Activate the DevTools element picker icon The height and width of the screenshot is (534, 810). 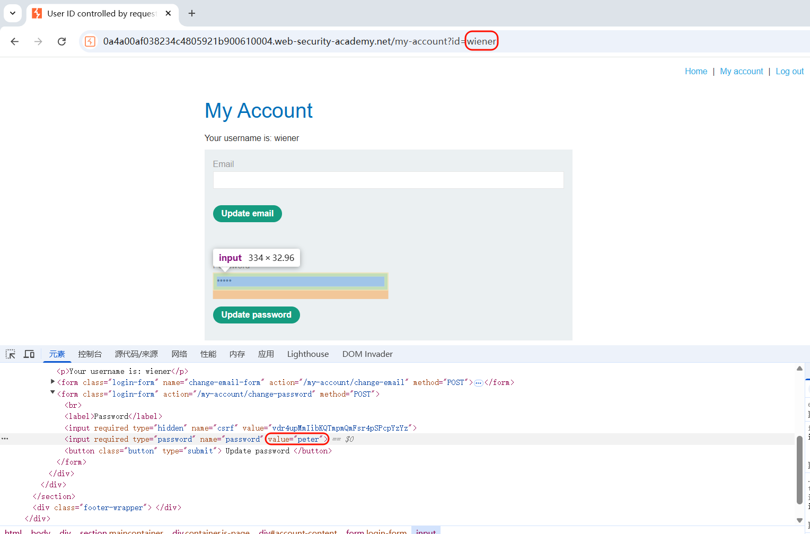tap(11, 354)
